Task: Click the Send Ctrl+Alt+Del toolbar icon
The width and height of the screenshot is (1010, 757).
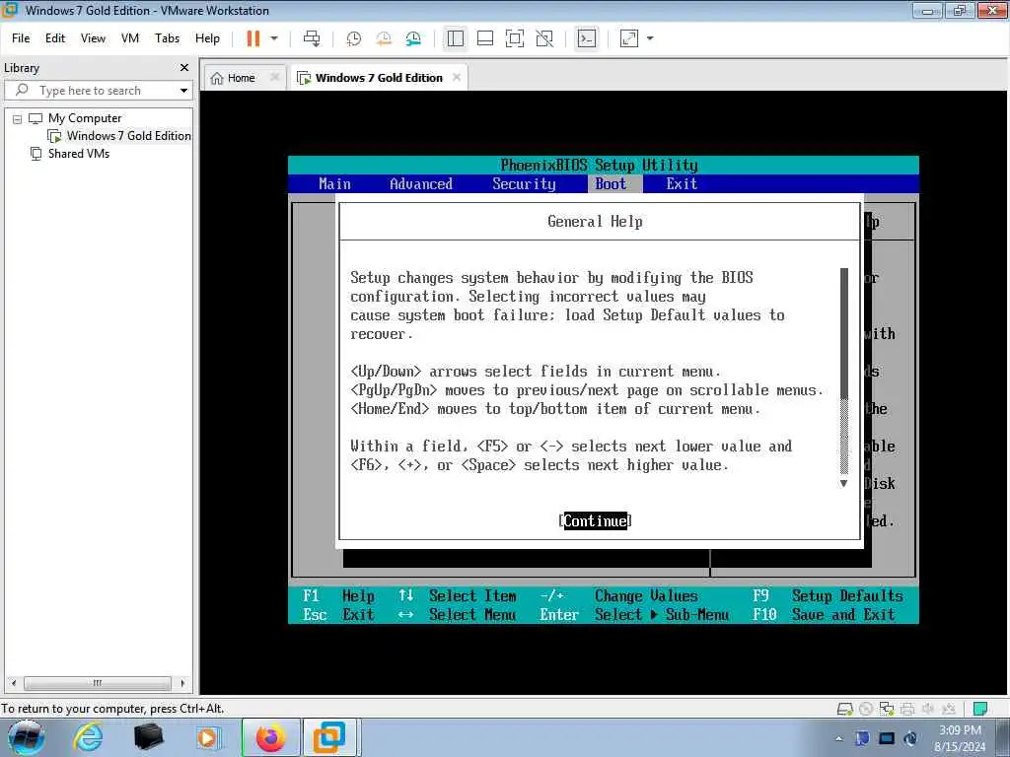Action: point(312,38)
